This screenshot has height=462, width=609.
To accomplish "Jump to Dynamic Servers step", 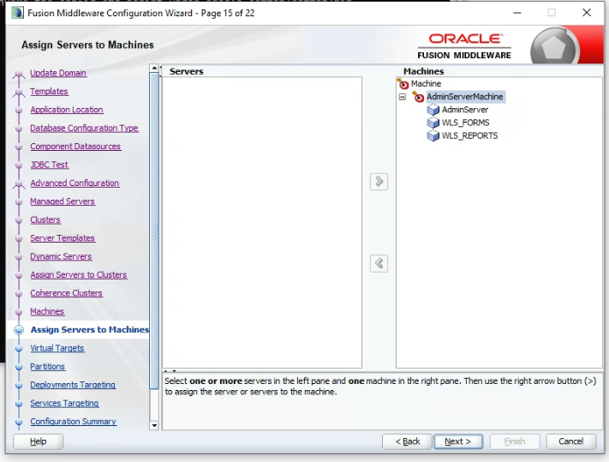I will tap(61, 256).
